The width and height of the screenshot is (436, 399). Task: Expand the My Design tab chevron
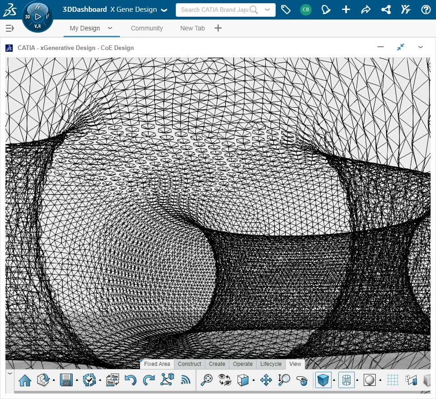(x=110, y=28)
